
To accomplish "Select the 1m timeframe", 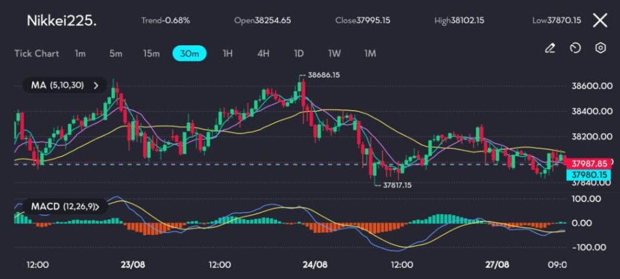I will (80, 53).
